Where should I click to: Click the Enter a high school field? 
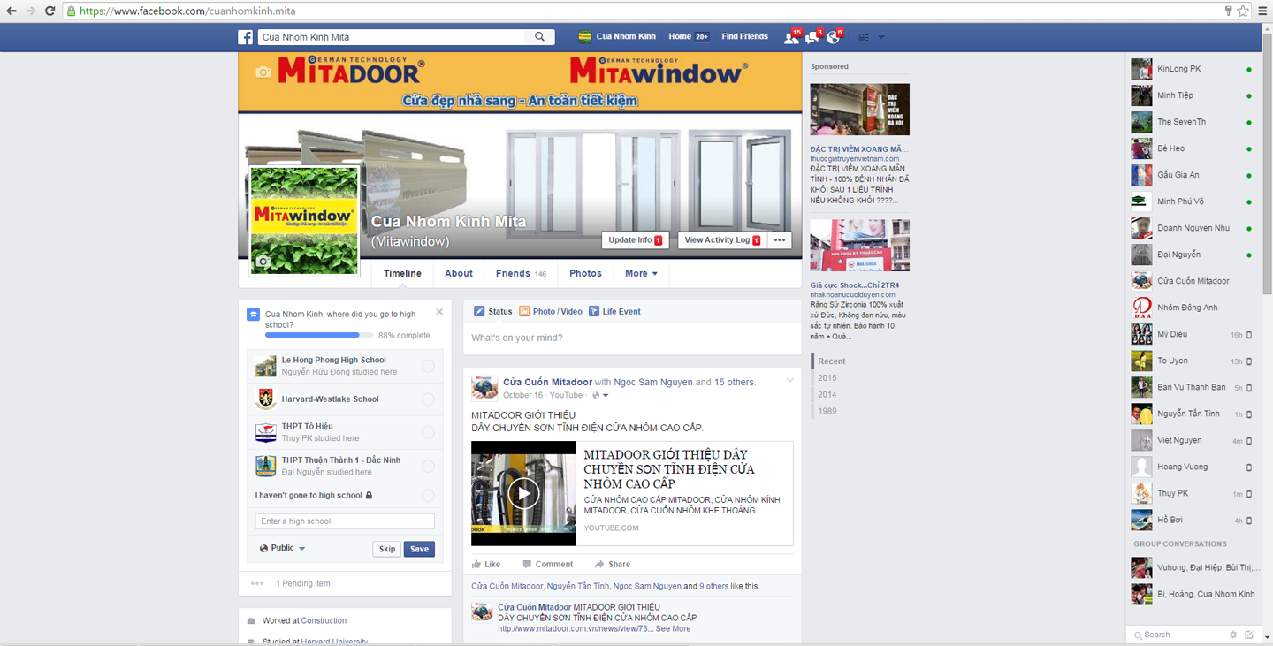point(345,521)
